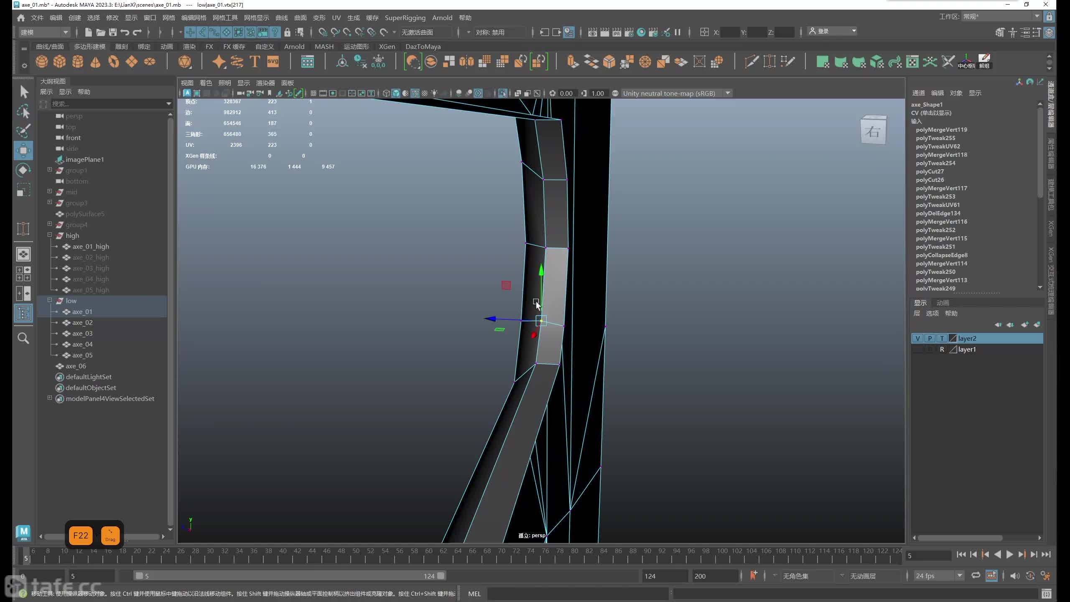
Task: Pick the Rotate tool in toolbox
Action: click(x=23, y=170)
